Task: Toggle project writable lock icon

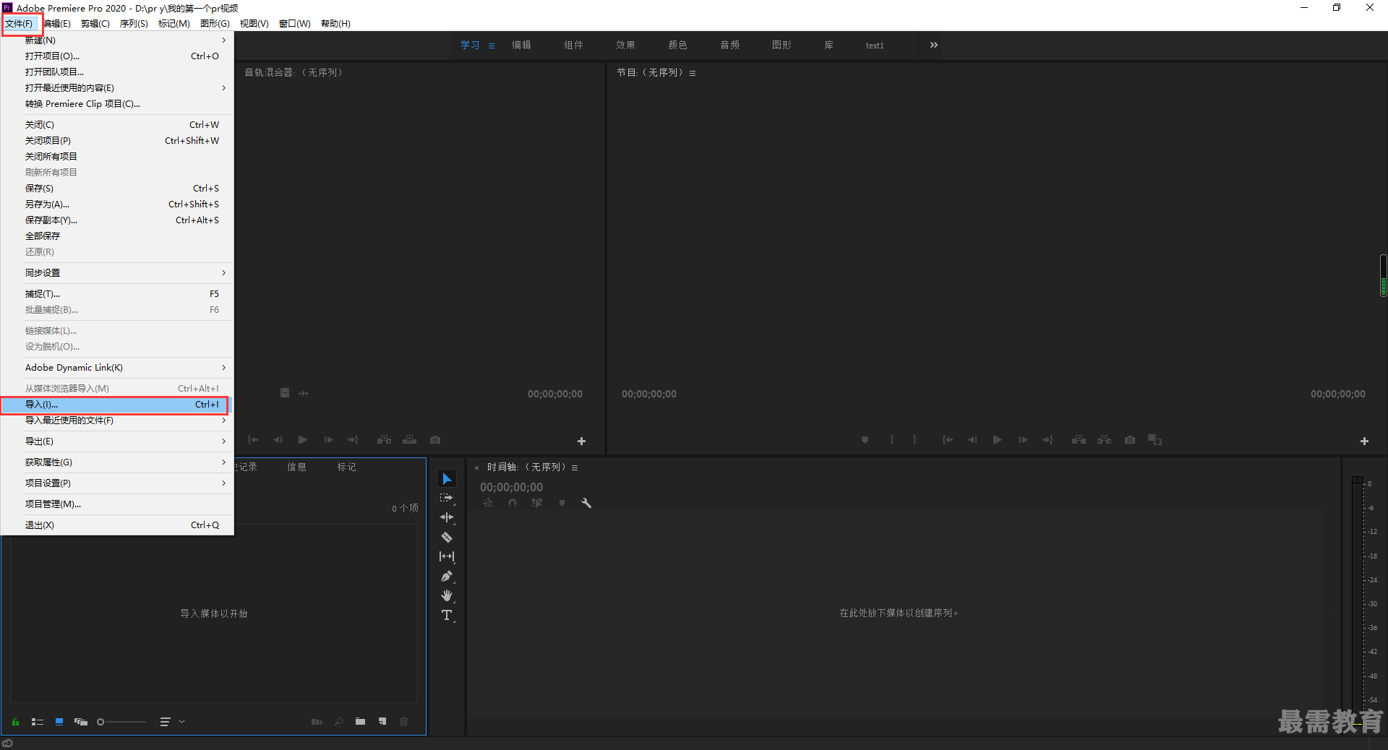Action: click(x=15, y=722)
